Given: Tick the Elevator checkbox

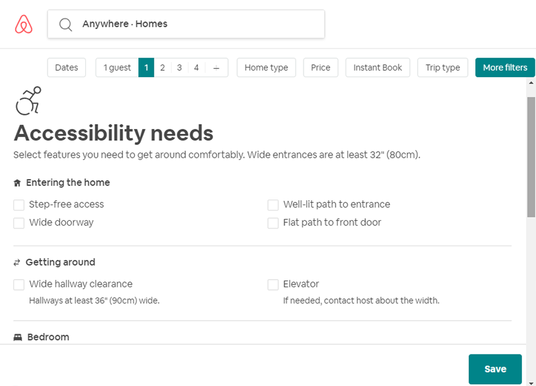Looking at the screenshot, I should point(273,285).
